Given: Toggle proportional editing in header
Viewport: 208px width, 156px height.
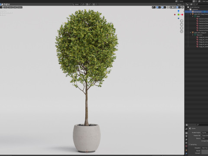Looking at the screenshot, I should click(x=94, y=4).
